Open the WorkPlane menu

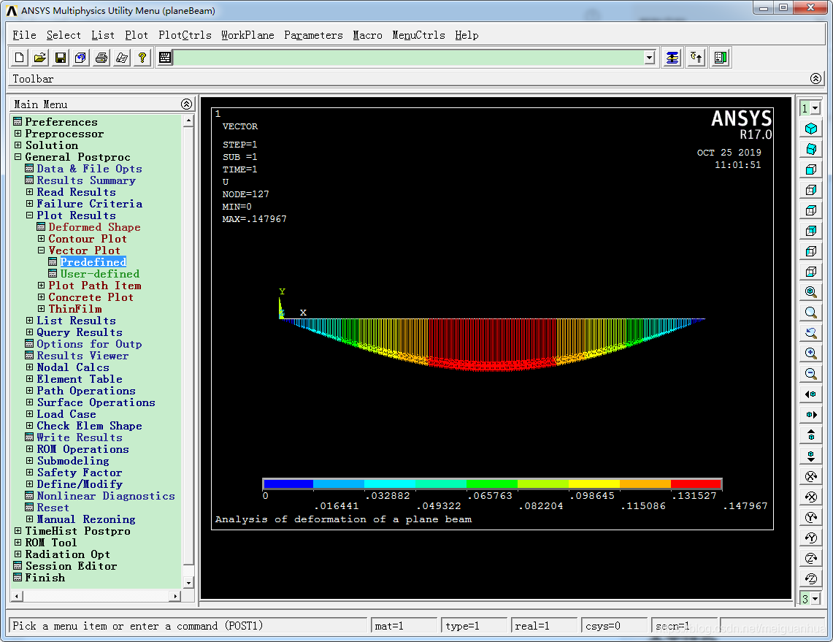pos(247,35)
